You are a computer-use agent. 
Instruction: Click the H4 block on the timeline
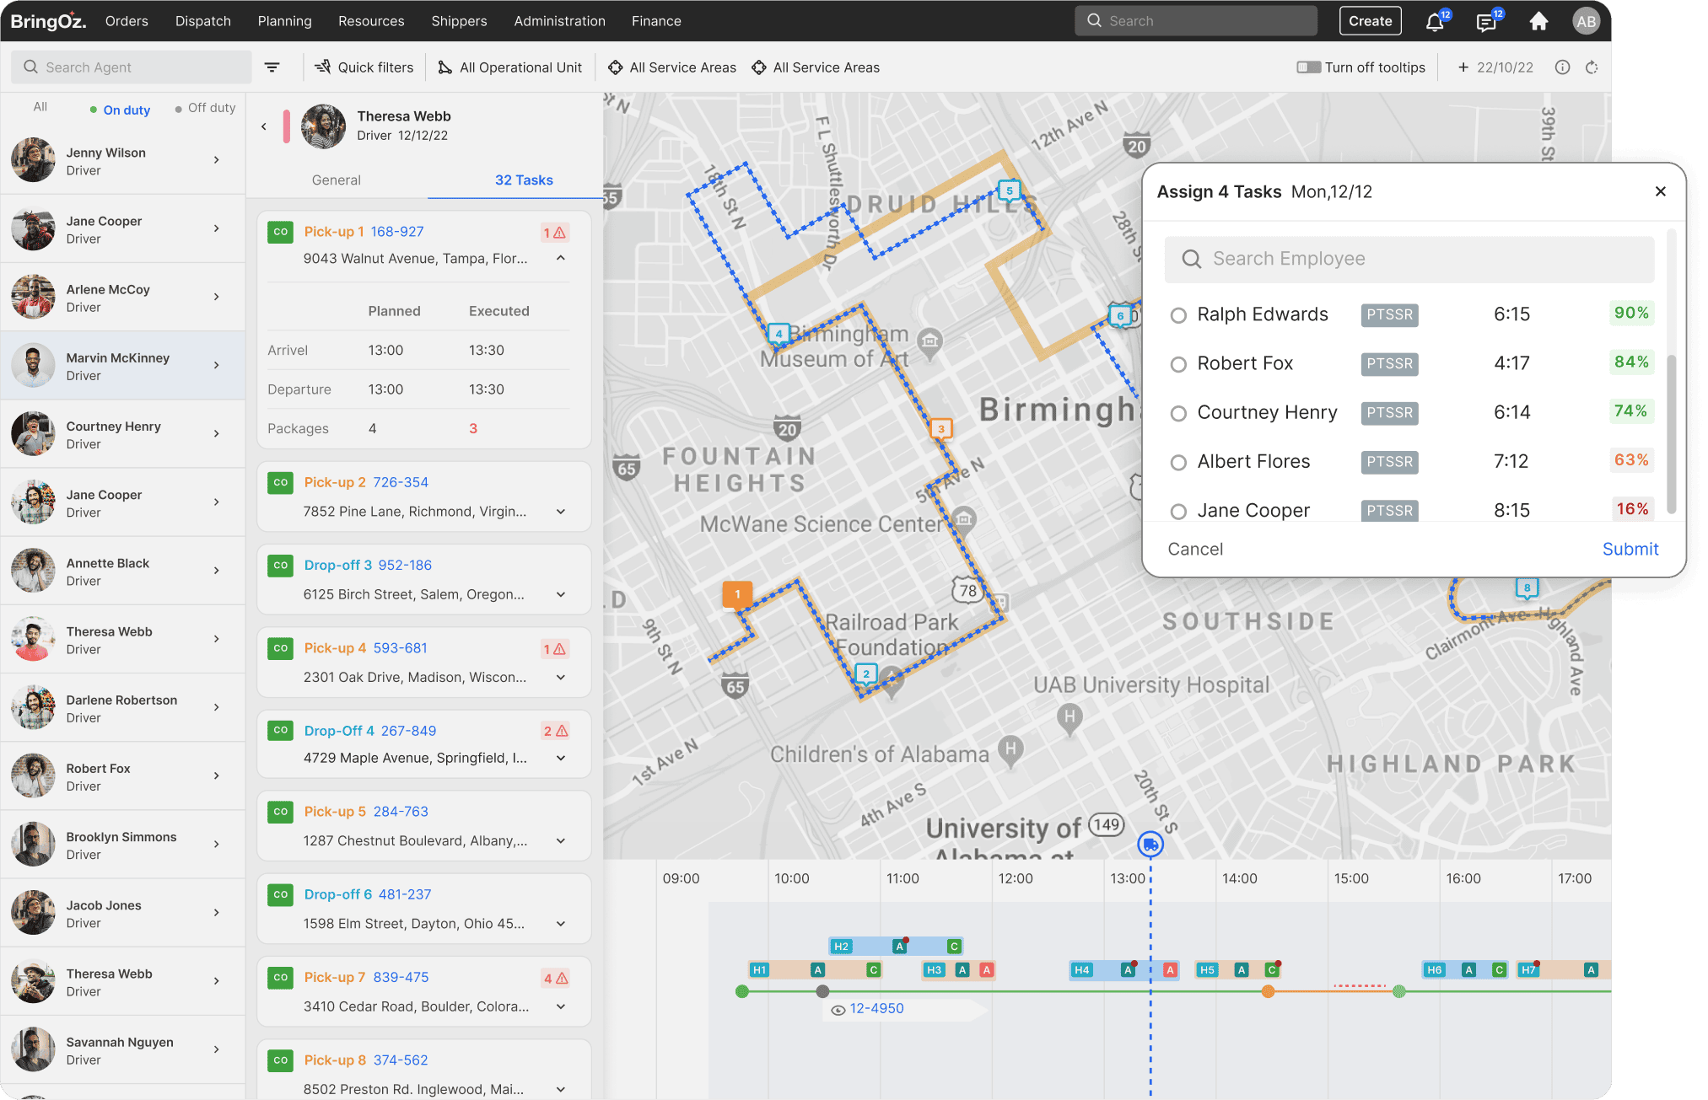tap(1082, 970)
